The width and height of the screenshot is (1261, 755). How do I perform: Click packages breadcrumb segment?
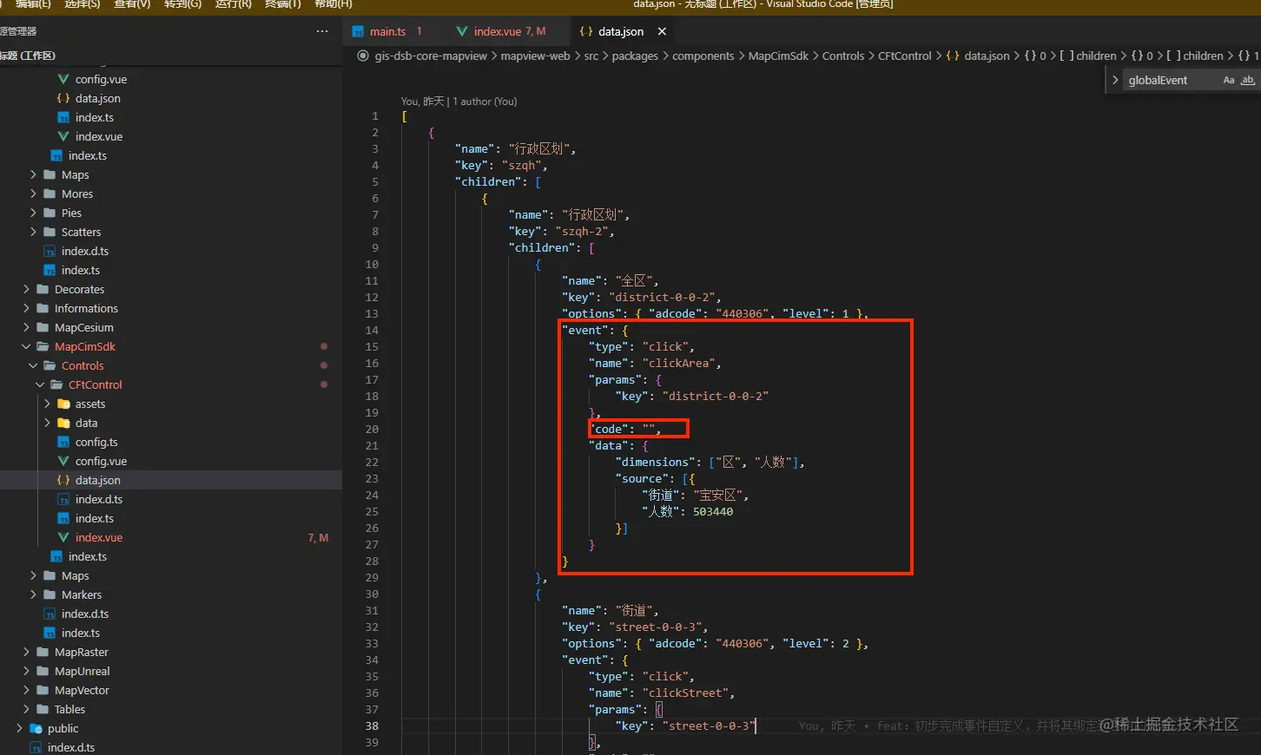click(x=635, y=56)
